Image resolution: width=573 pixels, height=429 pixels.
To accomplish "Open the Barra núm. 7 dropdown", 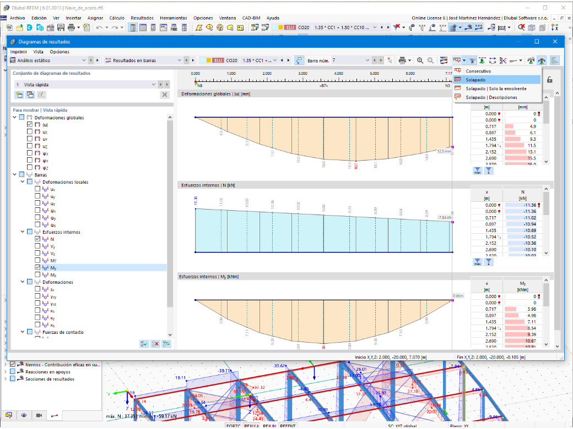I will point(351,61).
